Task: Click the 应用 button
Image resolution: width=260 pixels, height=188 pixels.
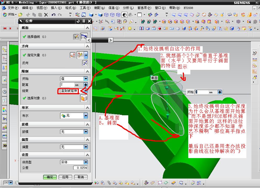Action: tap(65, 177)
